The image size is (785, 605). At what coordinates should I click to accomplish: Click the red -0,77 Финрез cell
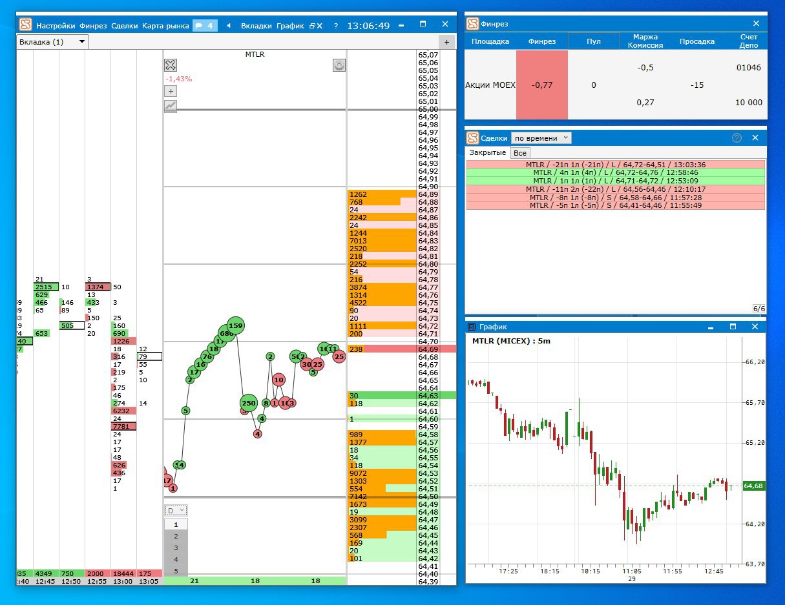click(542, 85)
